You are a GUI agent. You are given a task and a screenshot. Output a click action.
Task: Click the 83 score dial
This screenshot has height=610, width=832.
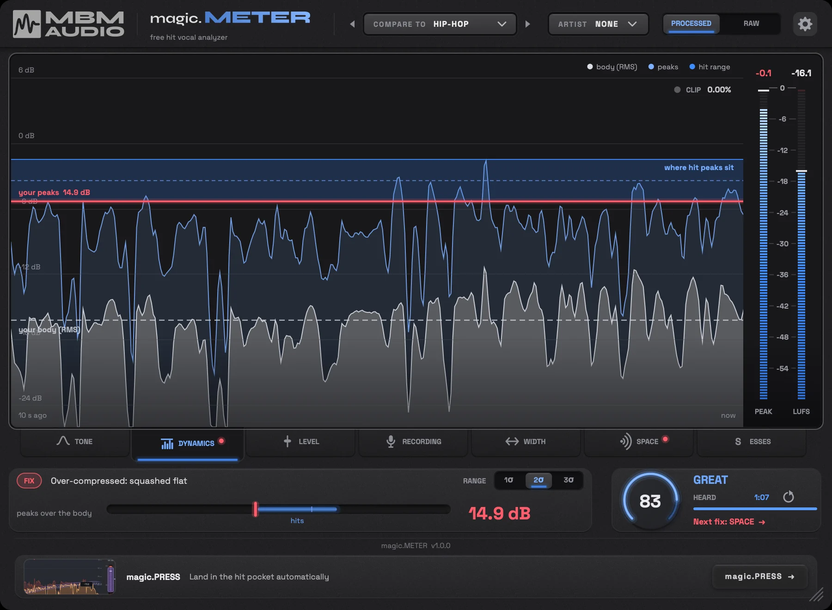click(650, 500)
